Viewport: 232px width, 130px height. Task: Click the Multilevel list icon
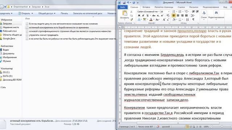pyautogui.click(x=186, y=12)
